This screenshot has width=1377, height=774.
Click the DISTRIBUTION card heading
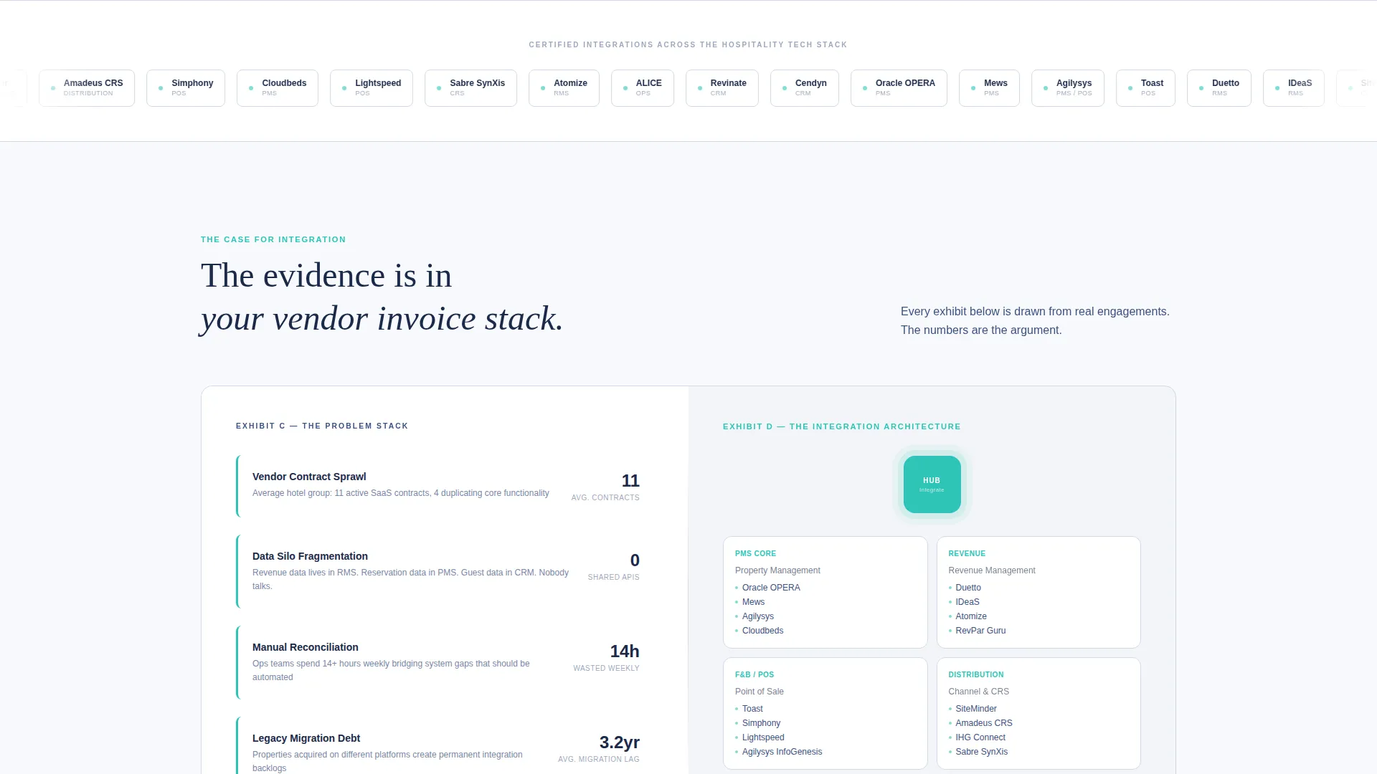(x=976, y=674)
